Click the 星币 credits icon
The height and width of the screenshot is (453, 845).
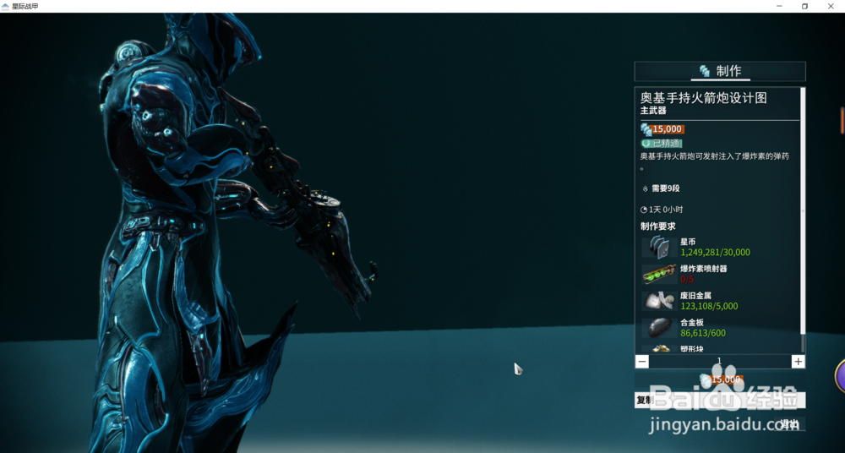659,247
